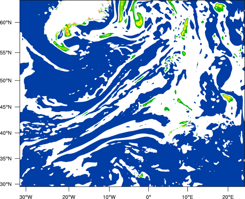Click the 35°N latitude label
The image size is (245, 199).
[6, 159]
